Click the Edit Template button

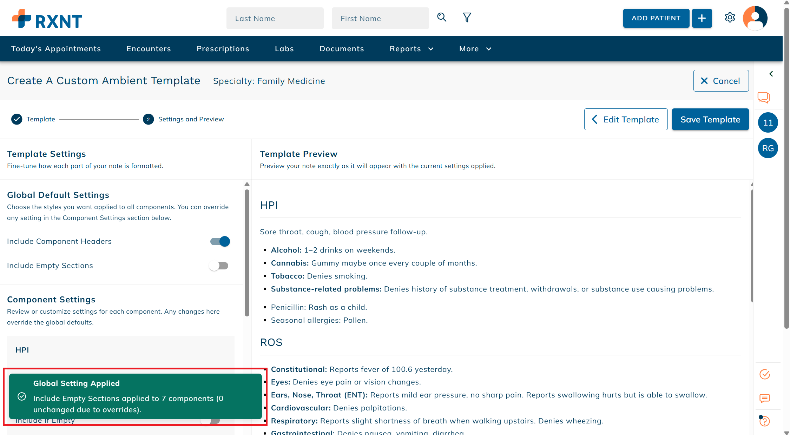tap(626, 120)
